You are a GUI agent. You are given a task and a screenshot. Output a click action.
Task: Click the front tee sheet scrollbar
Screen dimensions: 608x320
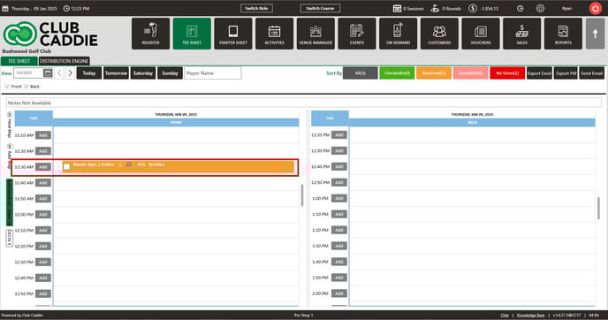pyautogui.click(x=302, y=195)
